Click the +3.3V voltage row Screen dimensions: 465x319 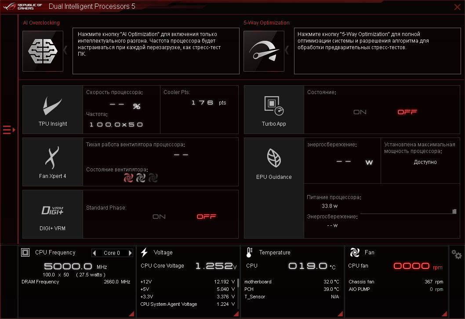coord(188,297)
